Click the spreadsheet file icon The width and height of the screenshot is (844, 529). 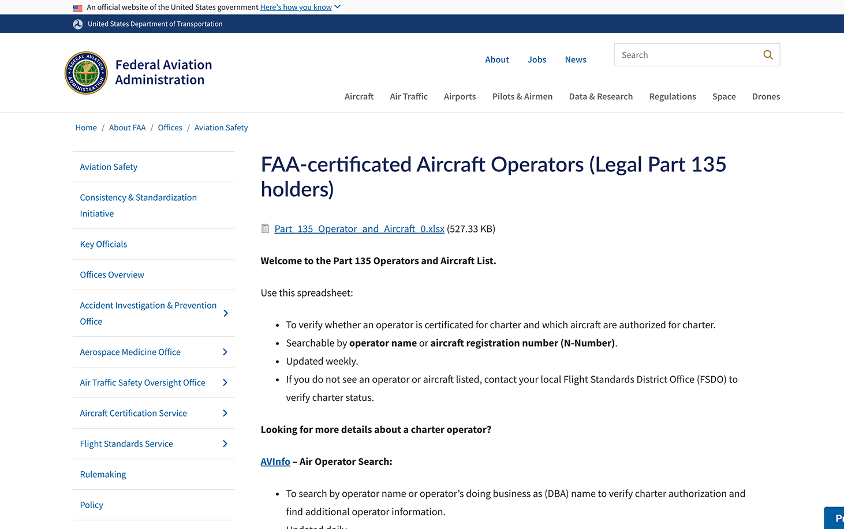[265, 228]
